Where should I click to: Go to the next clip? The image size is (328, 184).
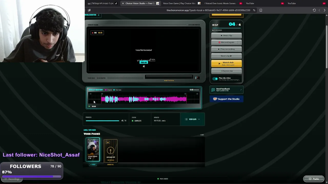tap(226, 56)
